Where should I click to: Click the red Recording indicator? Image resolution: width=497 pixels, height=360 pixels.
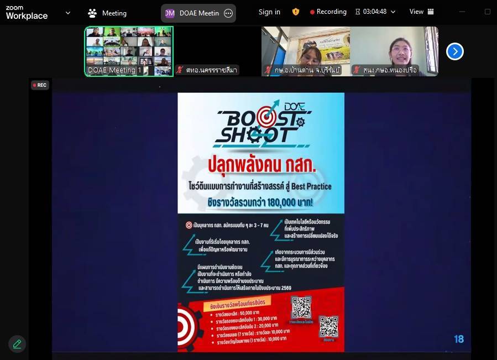pyautogui.click(x=328, y=12)
